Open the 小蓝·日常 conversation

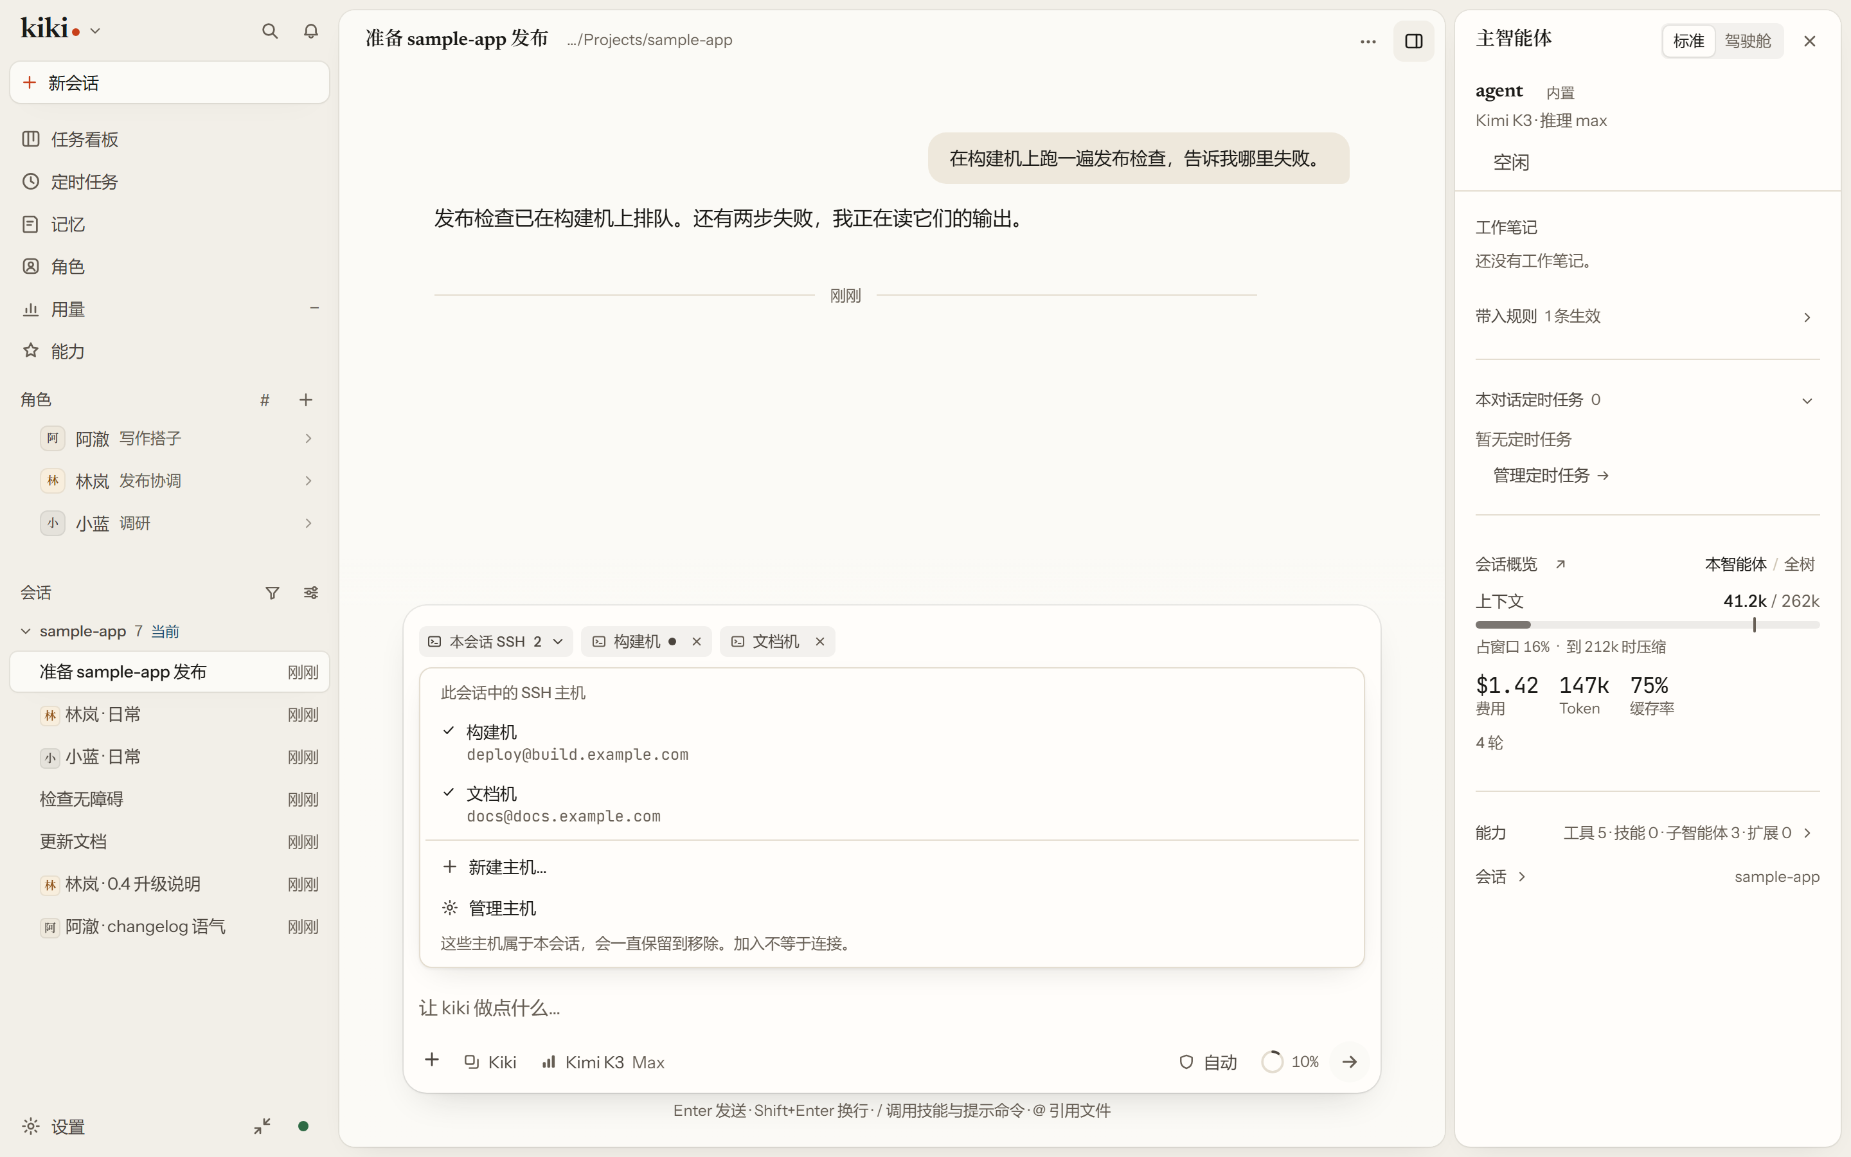[x=170, y=758]
